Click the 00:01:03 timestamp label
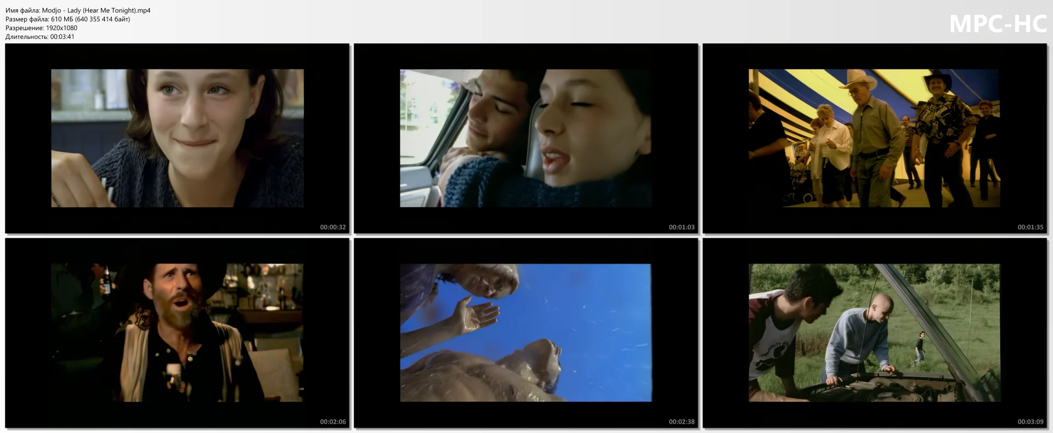Viewport: 1053px width, 433px height. point(682,227)
